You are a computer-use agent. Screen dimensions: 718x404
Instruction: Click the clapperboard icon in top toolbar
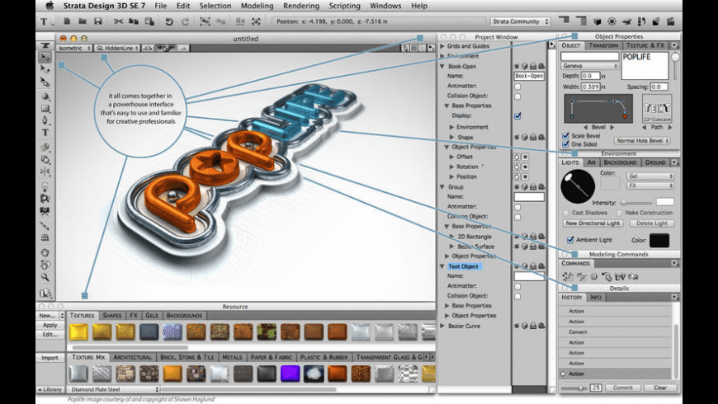coord(671,21)
